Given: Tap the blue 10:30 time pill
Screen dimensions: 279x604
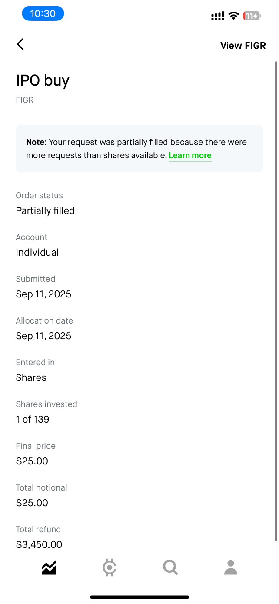Looking at the screenshot, I should pyautogui.click(x=43, y=14).
